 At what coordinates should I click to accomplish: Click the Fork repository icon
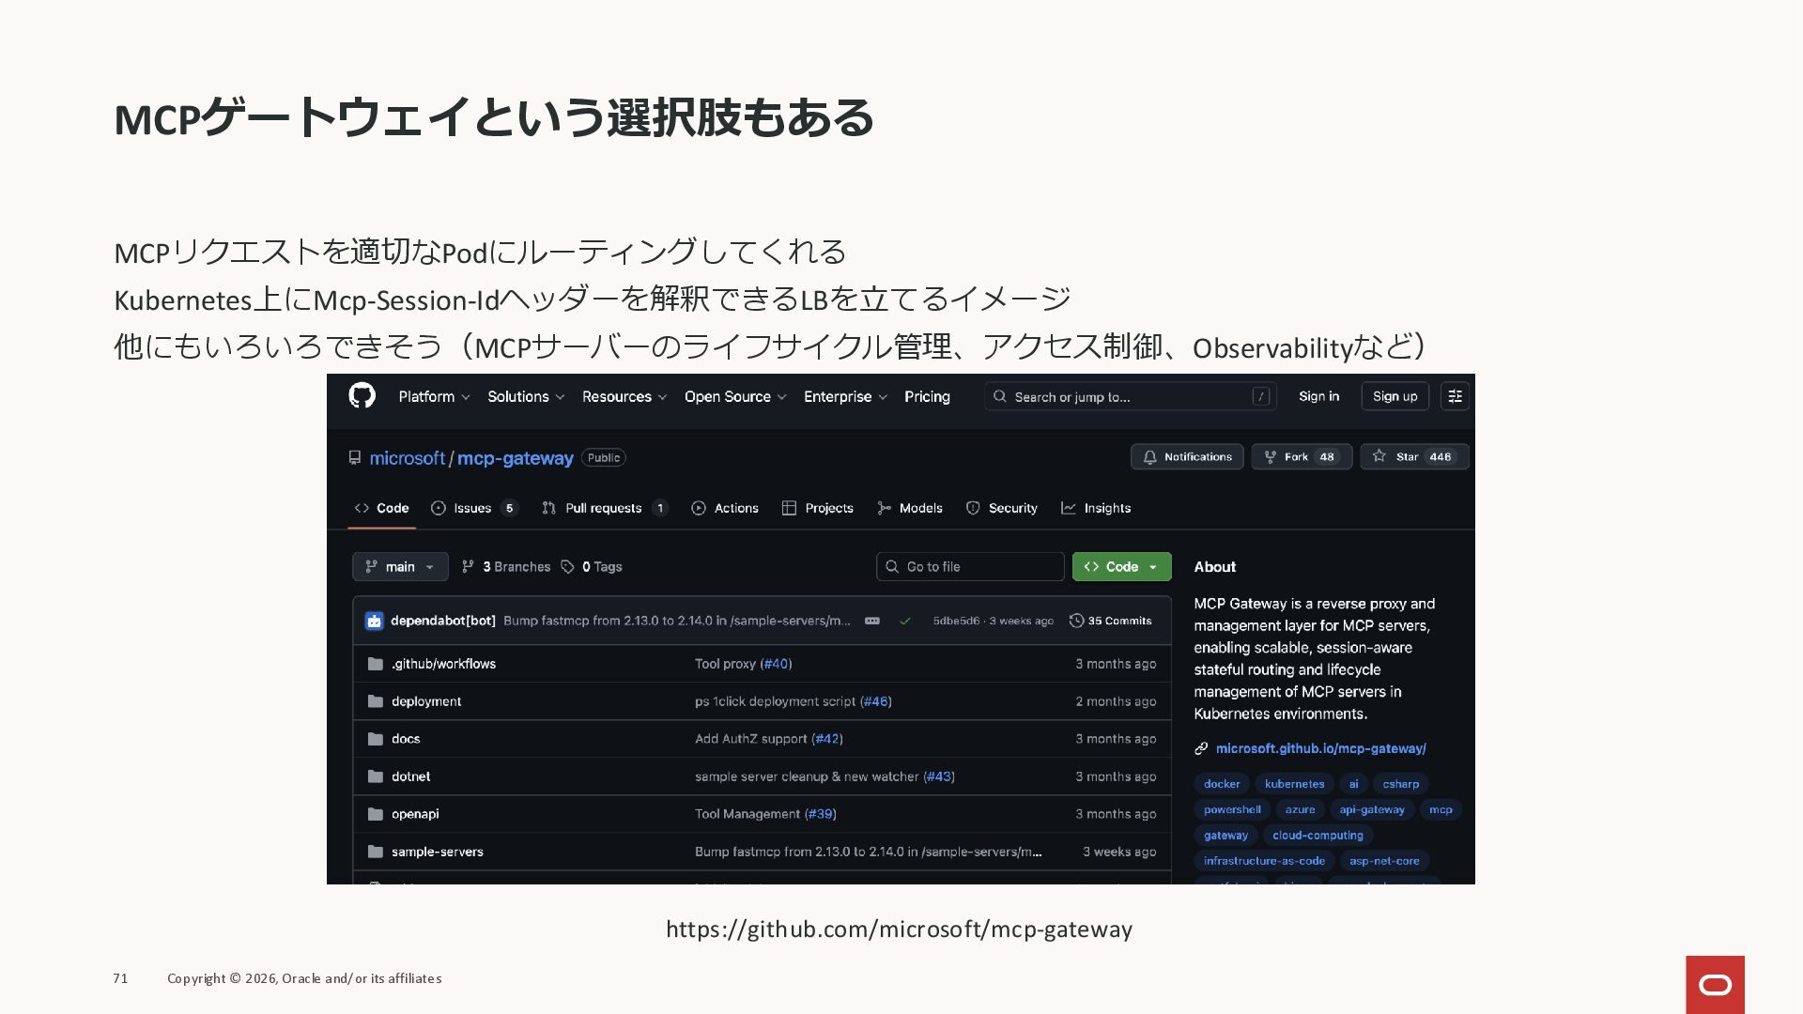click(1271, 457)
